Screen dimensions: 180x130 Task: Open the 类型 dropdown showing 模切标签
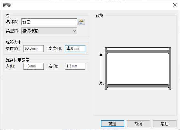tap(49, 31)
